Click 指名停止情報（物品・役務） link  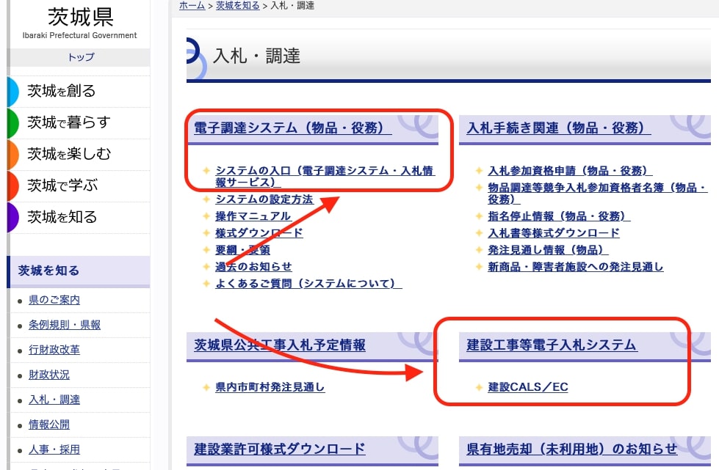[559, 216]
